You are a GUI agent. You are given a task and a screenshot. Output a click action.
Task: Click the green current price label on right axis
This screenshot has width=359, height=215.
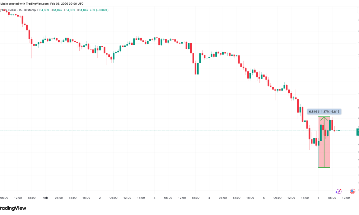pos(357,132)
